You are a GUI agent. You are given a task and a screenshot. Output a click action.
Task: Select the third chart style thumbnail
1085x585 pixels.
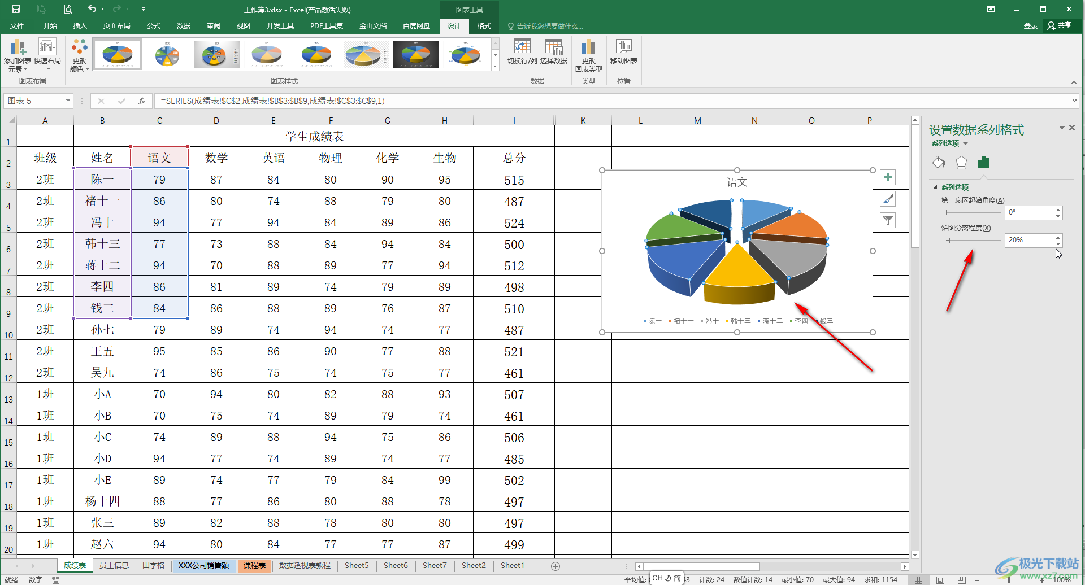click(x=217, y=55)
